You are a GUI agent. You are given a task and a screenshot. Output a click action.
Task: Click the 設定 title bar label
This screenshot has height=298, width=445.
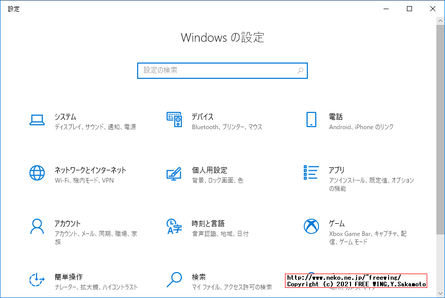coord(14,9)
